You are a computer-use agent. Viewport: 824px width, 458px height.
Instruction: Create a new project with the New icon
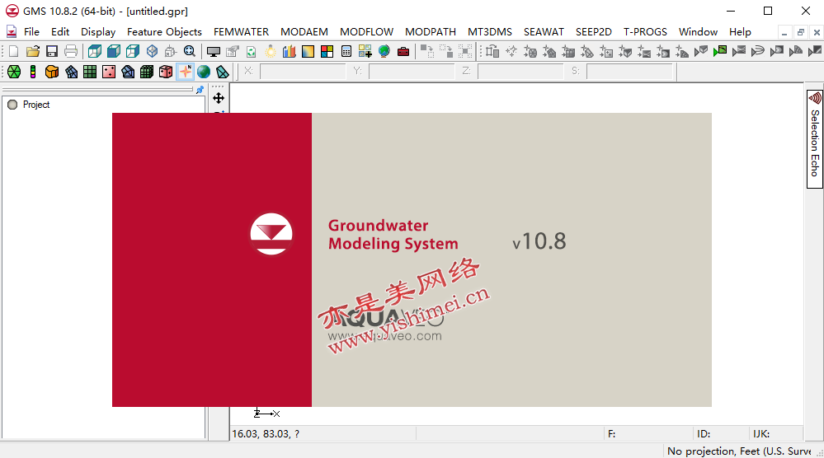(x=14, y=51)
